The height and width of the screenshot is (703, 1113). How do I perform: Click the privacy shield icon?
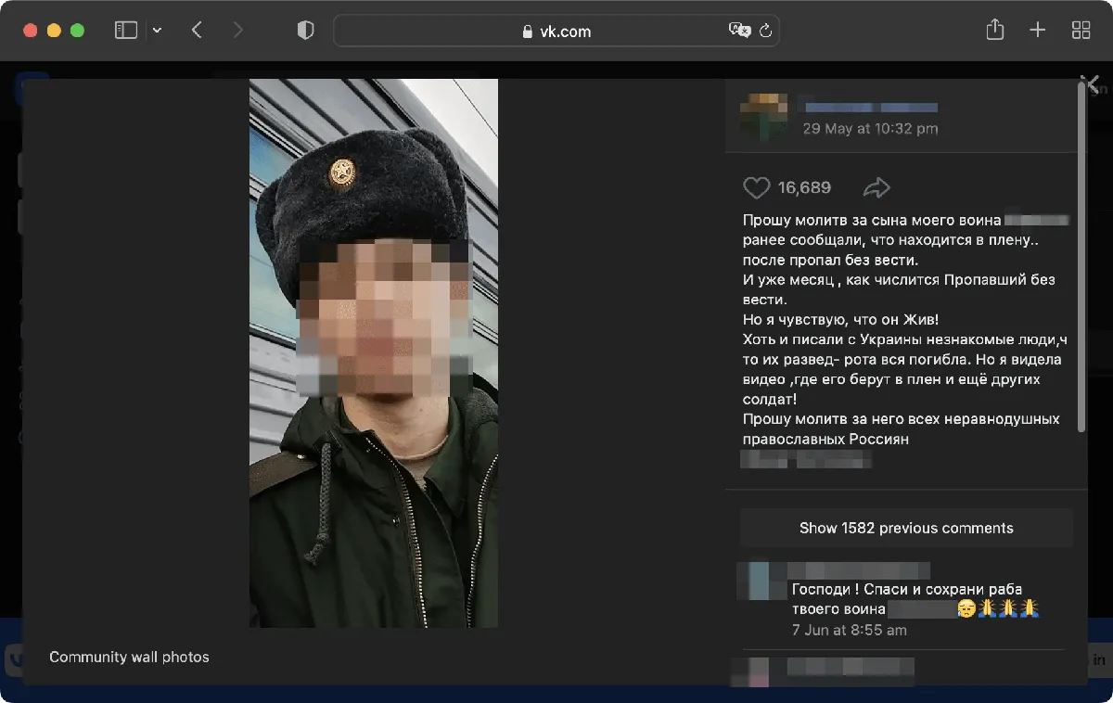coord(305,31)
